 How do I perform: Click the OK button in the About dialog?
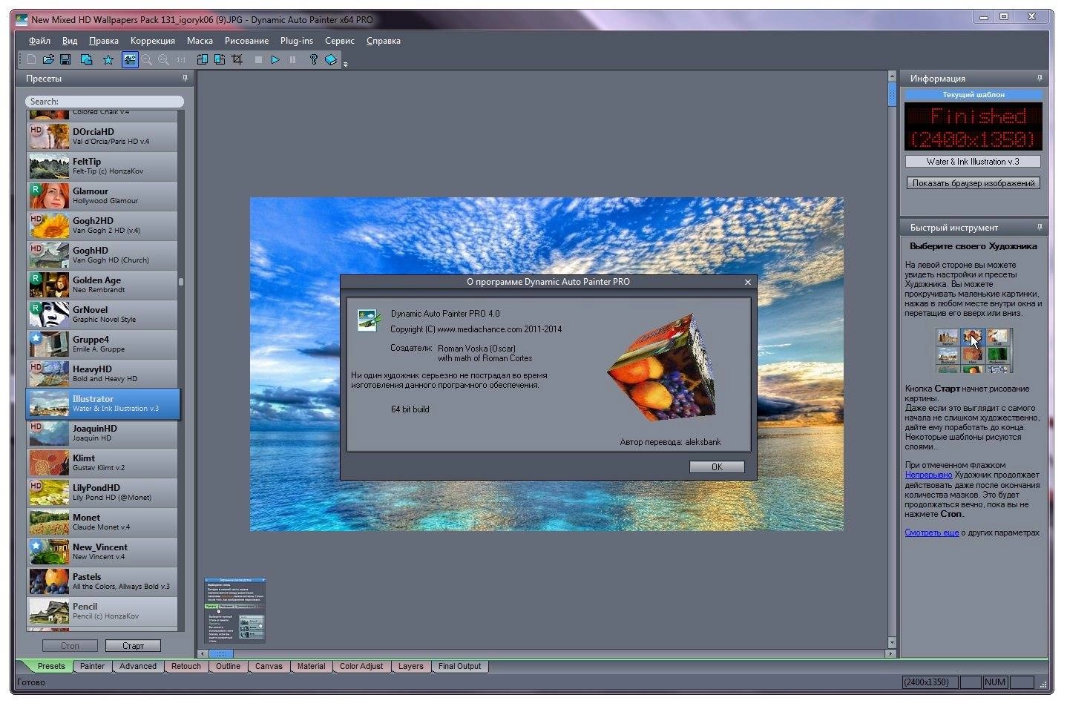click(x=717, y=466)
